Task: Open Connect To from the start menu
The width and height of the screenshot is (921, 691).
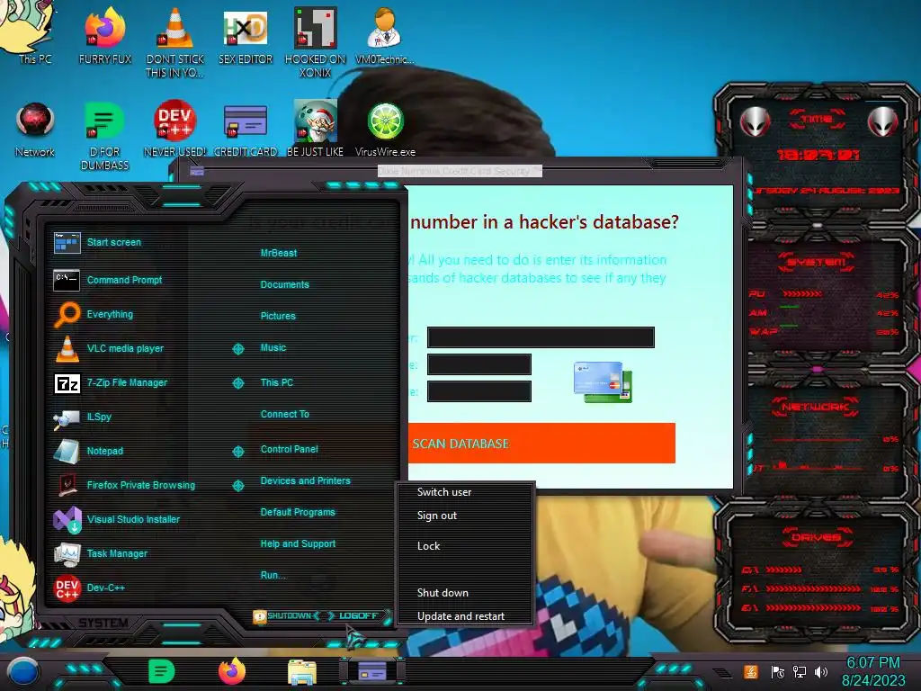Action: point(284,414)
